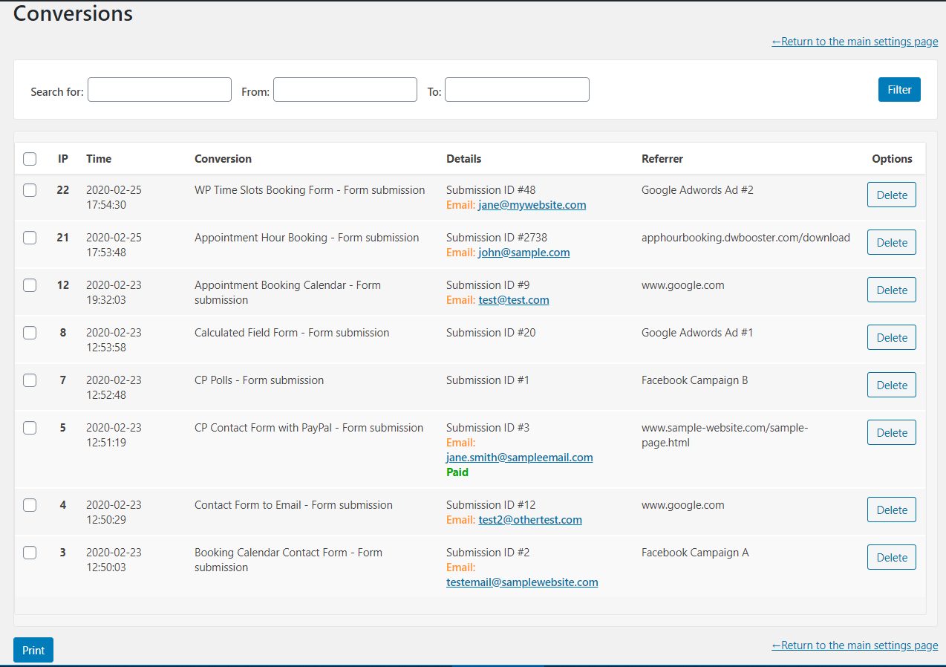Check the box for conversion row 22
946x667 pixels.
pyautogui.click(x=30, y=190)
